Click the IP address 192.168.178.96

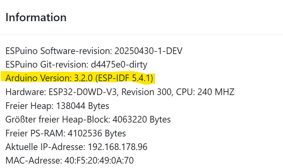tap(118, 147)
